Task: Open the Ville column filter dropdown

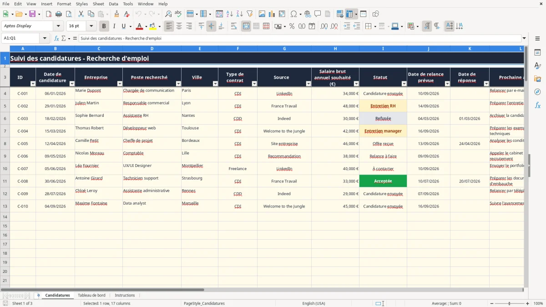Action: pyautogui.click(x=215, y=84)
